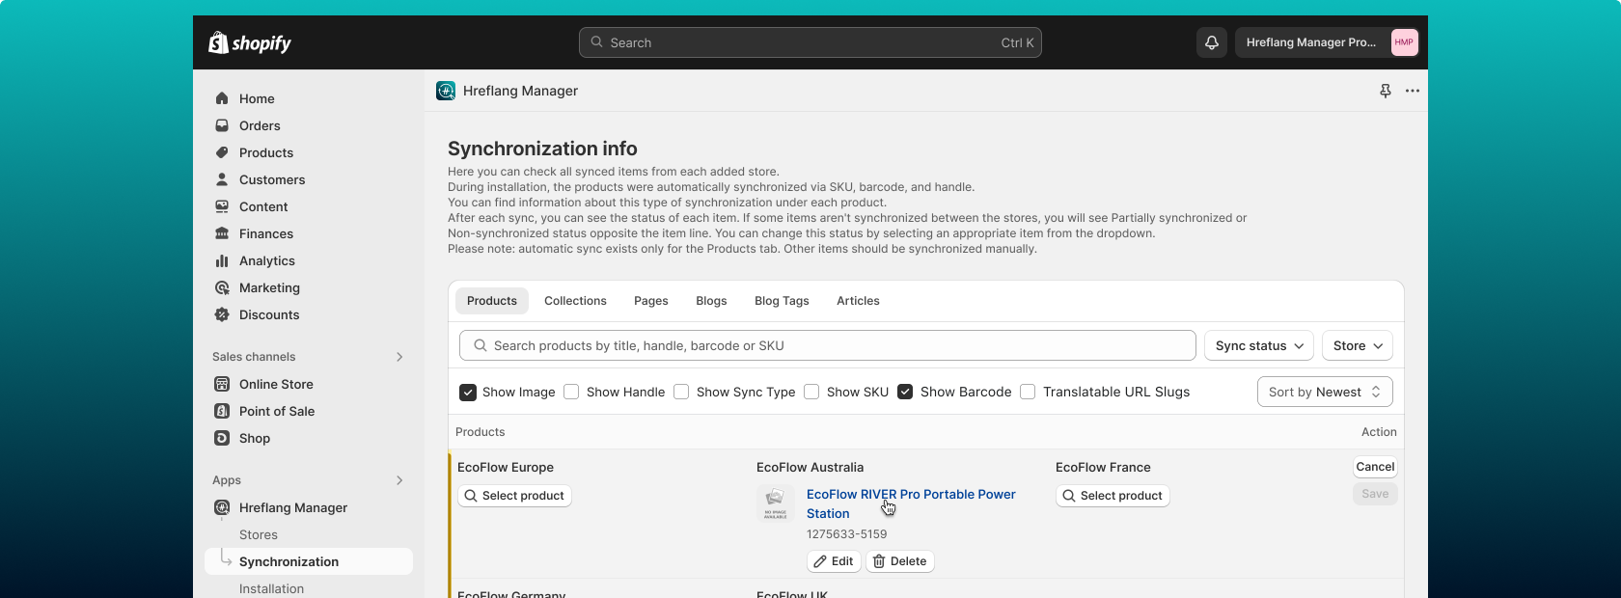Select product for EcoFlow France
This screenshot has width=1621, height=598.
coord(1113,496)
